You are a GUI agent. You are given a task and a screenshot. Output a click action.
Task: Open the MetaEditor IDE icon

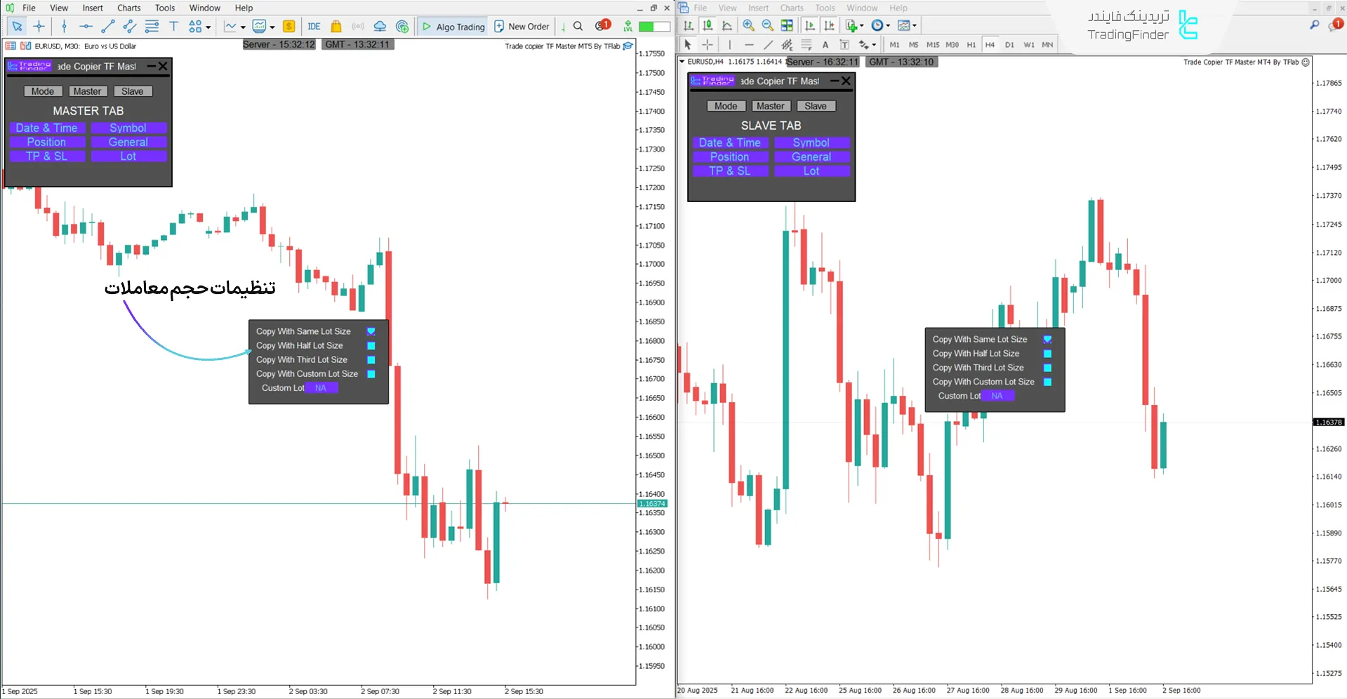click(x=313, y=26)
